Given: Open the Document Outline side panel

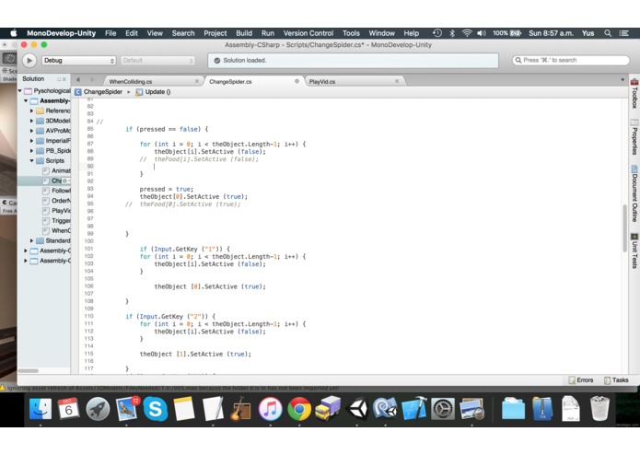Looking at the screenshot, I should (634, 193).
